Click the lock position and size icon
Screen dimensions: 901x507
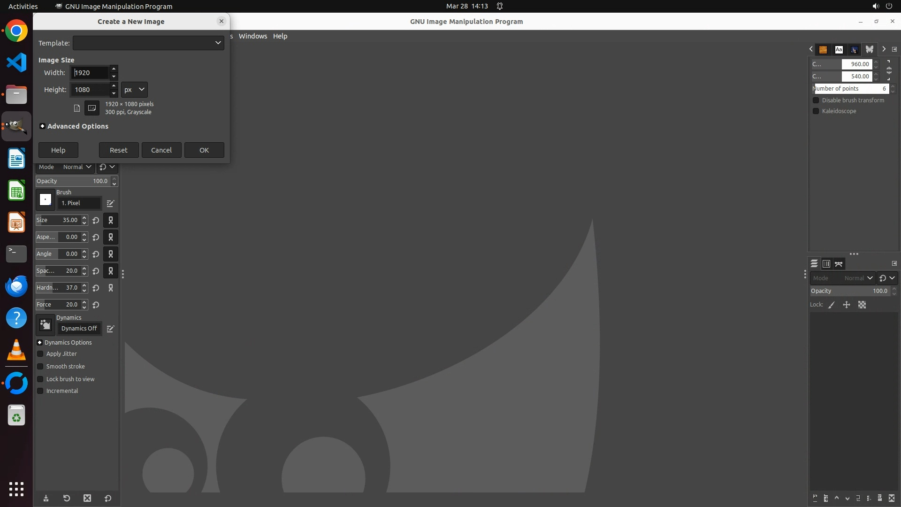pos(847,305)
